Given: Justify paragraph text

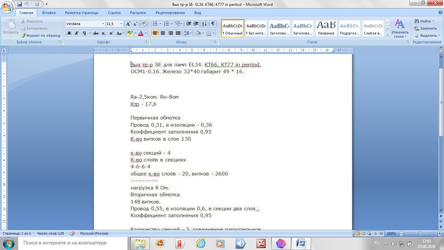Looking at the screenshot, I should pyautogui.click(x=178, y=33).
